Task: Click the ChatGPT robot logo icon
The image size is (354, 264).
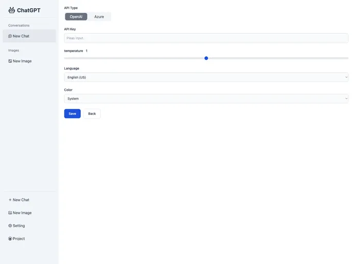Action: 11,10
